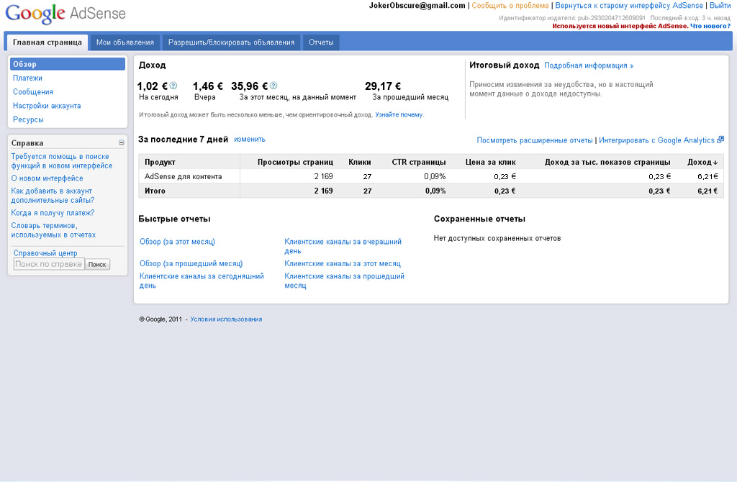Image resolution: width=737 pixels, height=482 pixels.
Task: Click Вернуться к старому интерфейсу AdSense
Action: point(629,6)
